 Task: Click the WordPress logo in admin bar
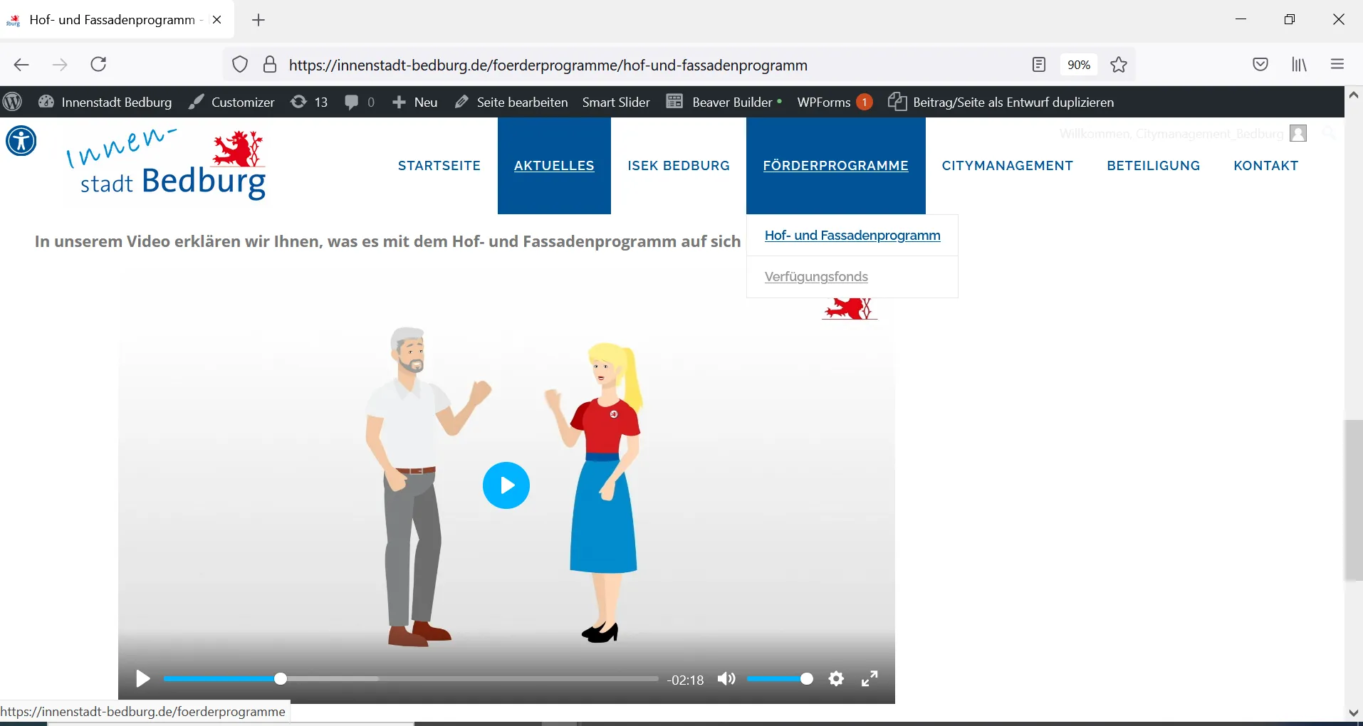(x=13, y=102)
